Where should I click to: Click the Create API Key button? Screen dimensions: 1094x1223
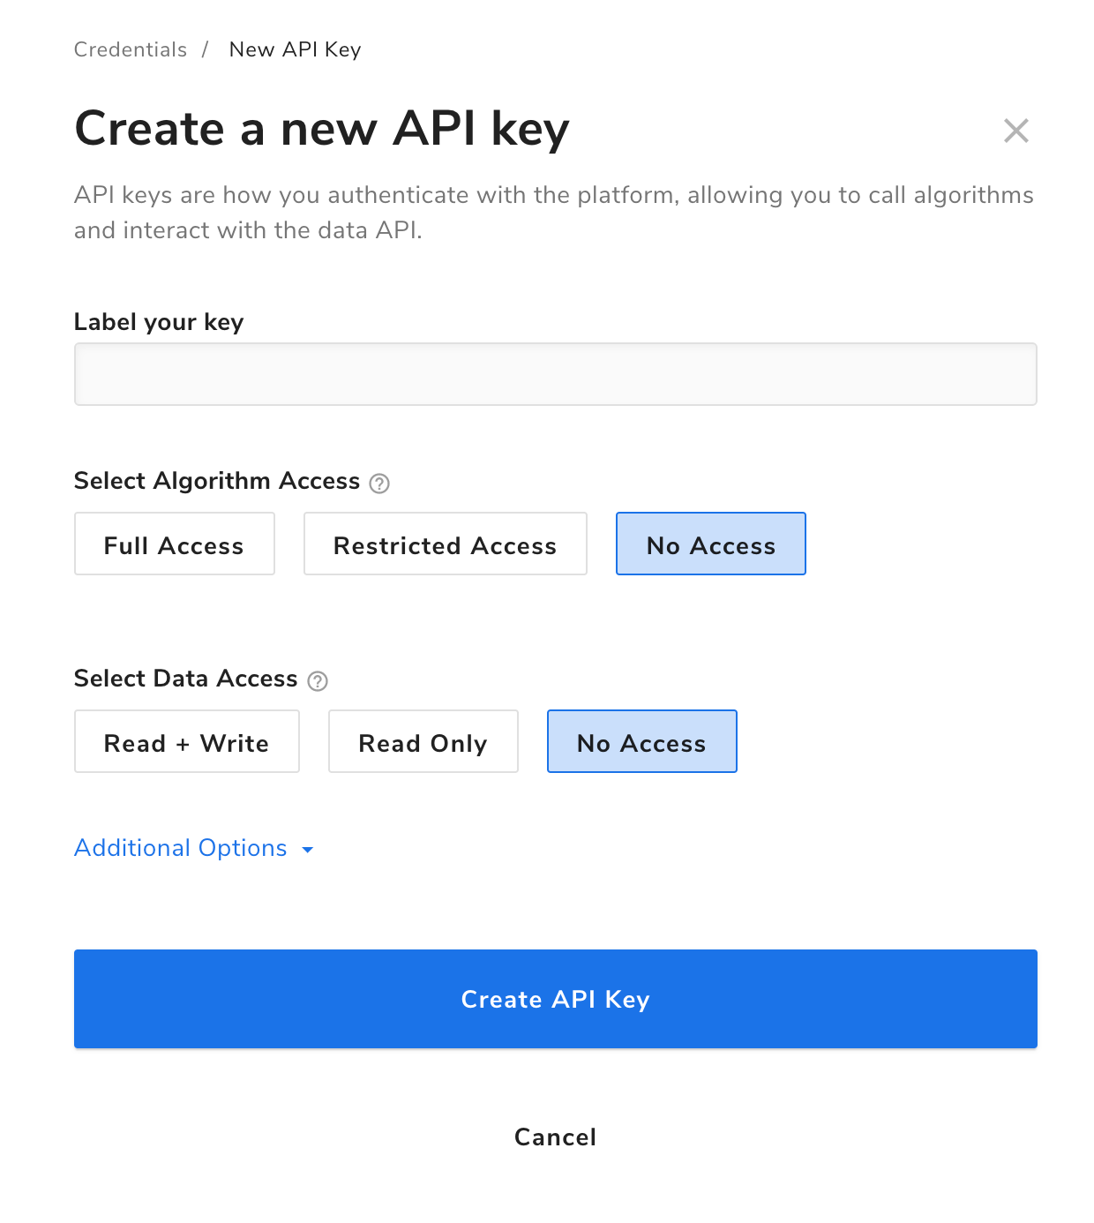555,998
